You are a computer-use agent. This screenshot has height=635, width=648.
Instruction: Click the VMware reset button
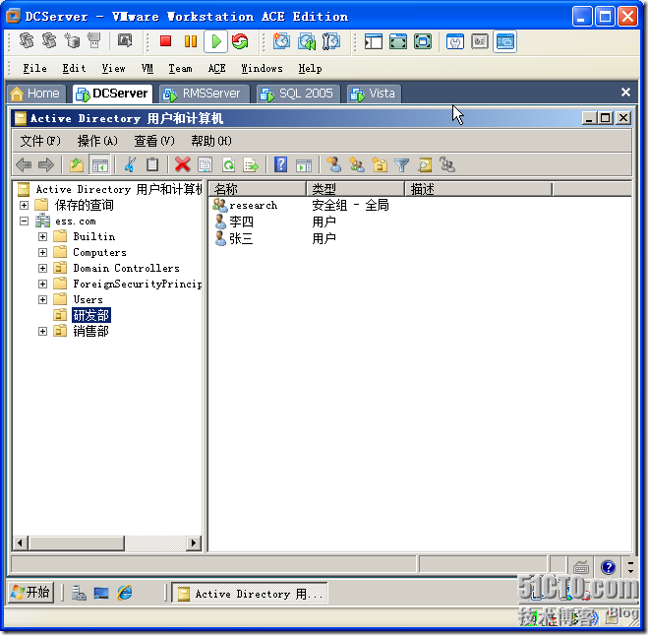(240, 41)
